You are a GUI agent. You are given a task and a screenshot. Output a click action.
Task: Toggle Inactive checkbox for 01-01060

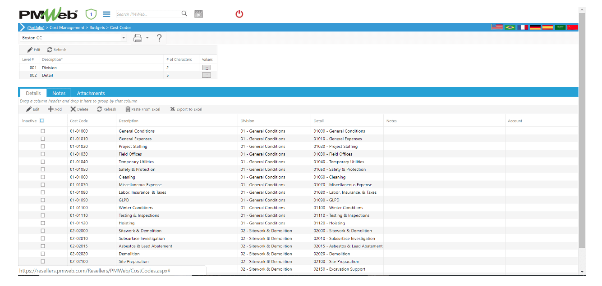(43, 177)
